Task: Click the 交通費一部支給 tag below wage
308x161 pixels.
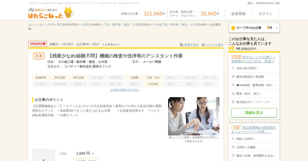Action: point(87,160)
